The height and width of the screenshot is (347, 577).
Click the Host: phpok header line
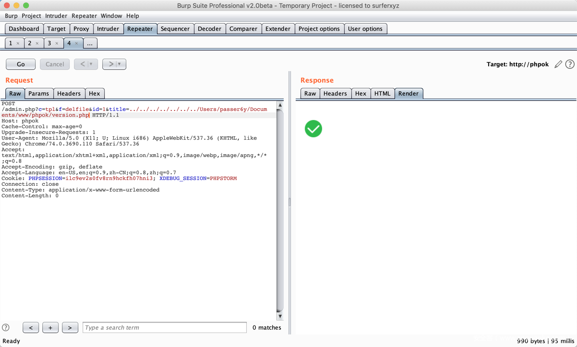[20, 121]
